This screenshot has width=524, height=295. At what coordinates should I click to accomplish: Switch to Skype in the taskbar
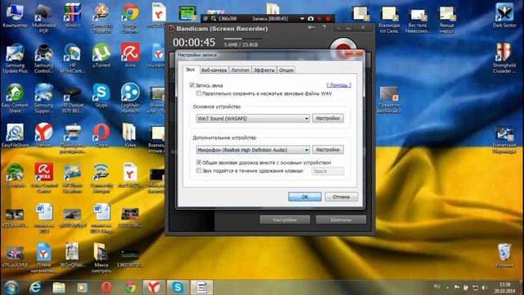178,288
